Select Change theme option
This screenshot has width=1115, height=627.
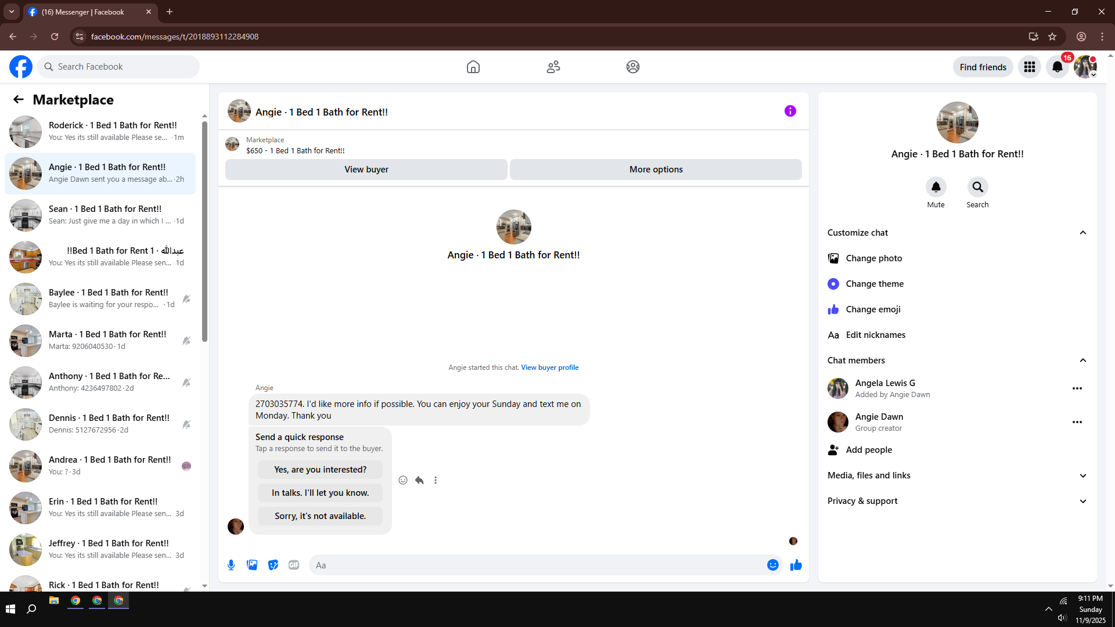[x=958, y=284]
